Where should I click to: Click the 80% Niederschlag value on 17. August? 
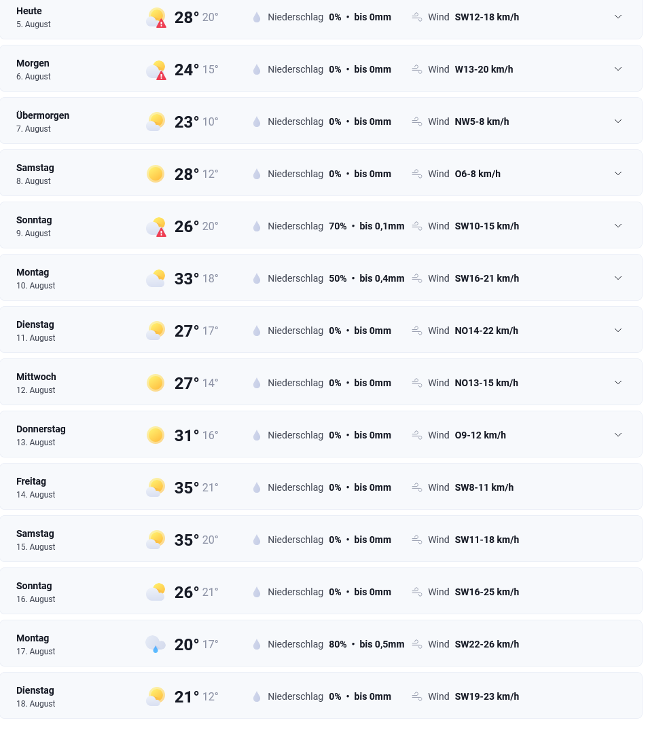[x=338, y=644]
